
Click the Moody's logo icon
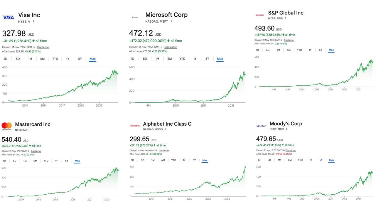pos(261,126)
